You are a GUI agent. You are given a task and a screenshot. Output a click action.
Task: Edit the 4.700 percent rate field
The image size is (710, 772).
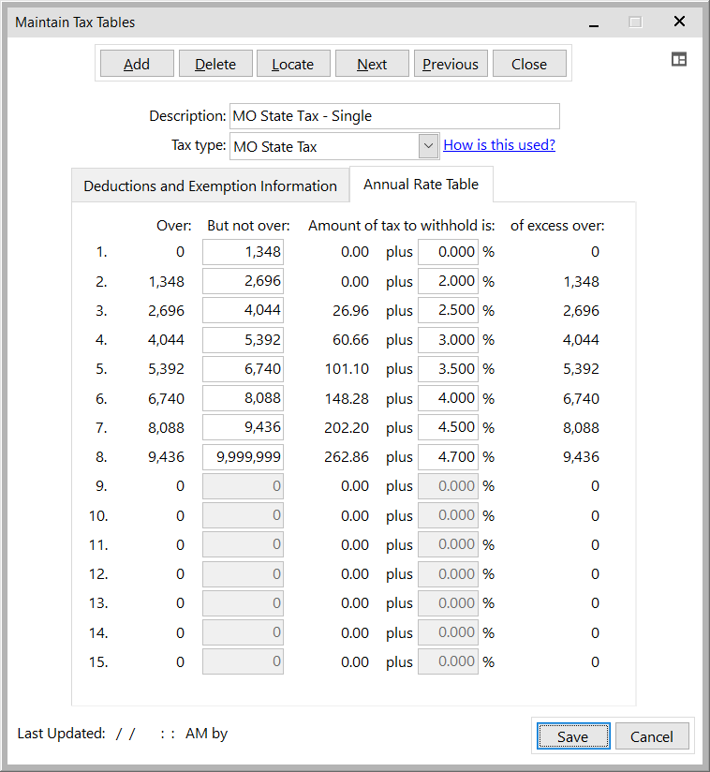(x=448, y=457)
